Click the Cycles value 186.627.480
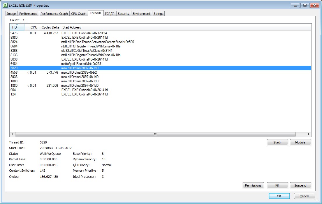This screenshot has width=322, height=204. (x=49, y=177)
